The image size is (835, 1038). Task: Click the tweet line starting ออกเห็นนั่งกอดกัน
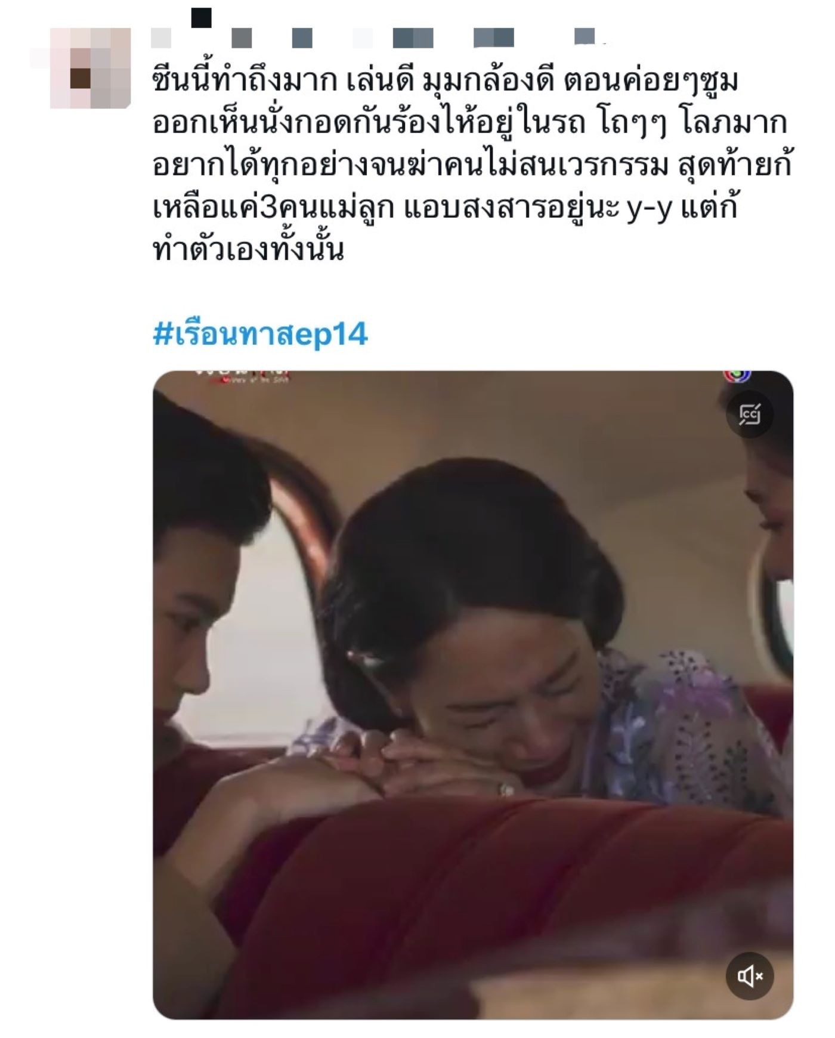[x=471, y=124]
